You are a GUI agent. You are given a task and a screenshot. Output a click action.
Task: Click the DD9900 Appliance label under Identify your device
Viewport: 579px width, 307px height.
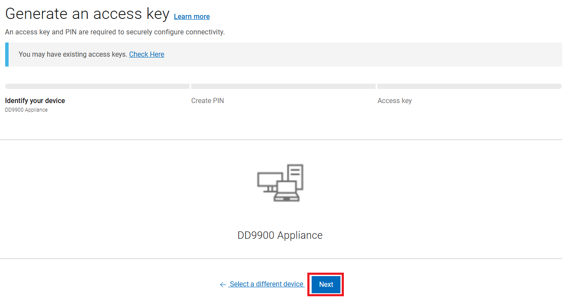26,109
